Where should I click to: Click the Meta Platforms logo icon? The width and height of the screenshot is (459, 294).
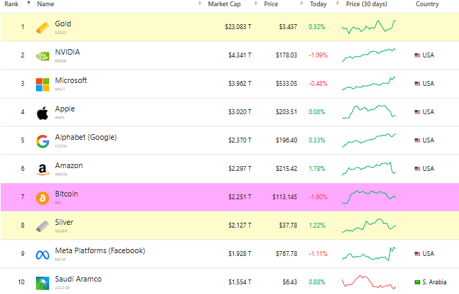tap(43, 254)
